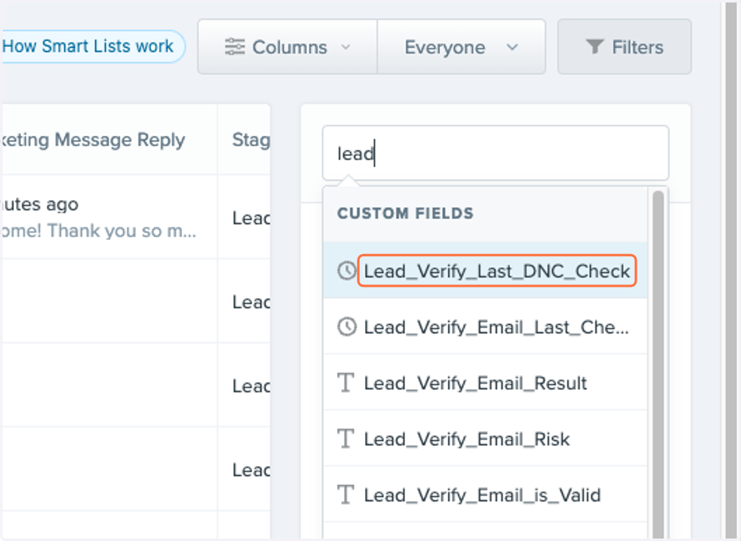Image resolution: width=741 pixels, height=541 pixels.
Task: Open the Everyone dropdown
Action: pos(461,47)
